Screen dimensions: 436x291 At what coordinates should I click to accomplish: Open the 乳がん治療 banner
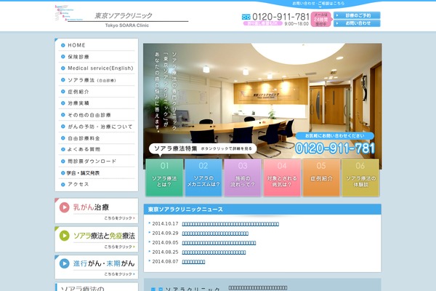click(x=97, y=211)
